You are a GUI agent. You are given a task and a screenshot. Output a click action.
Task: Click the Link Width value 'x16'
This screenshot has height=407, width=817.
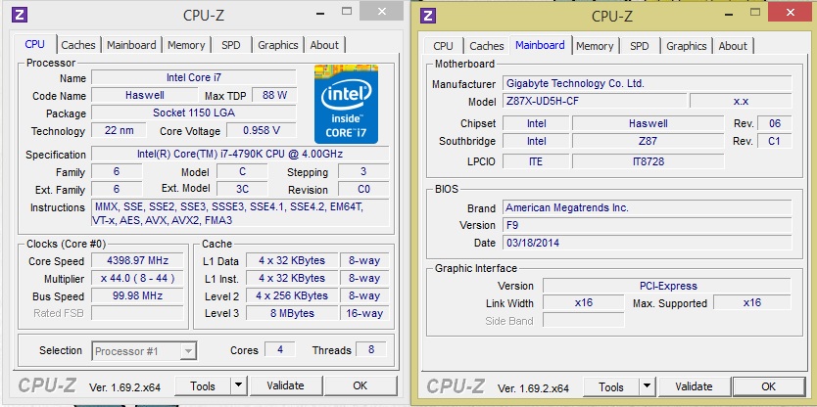tap(584, 303)
